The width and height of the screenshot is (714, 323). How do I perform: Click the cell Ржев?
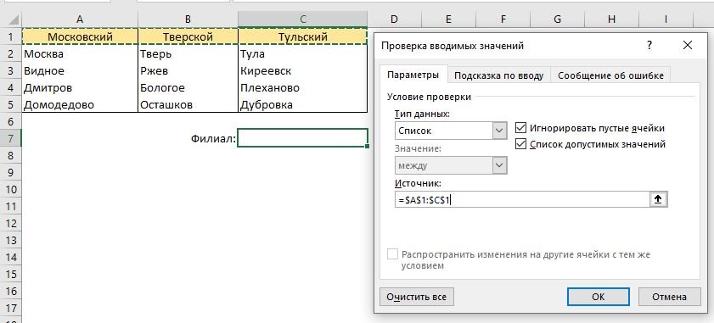(x=188, y=71)
